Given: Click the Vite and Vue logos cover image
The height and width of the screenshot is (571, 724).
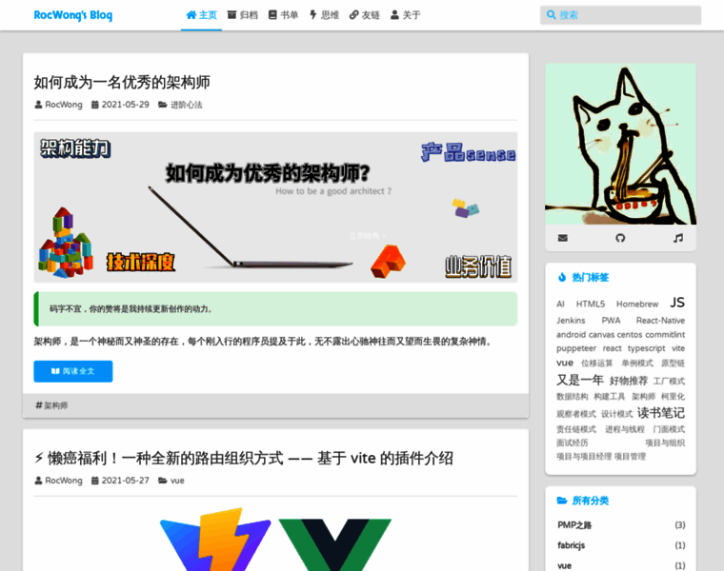Looking at the screenshot, I should click(275, 540).
